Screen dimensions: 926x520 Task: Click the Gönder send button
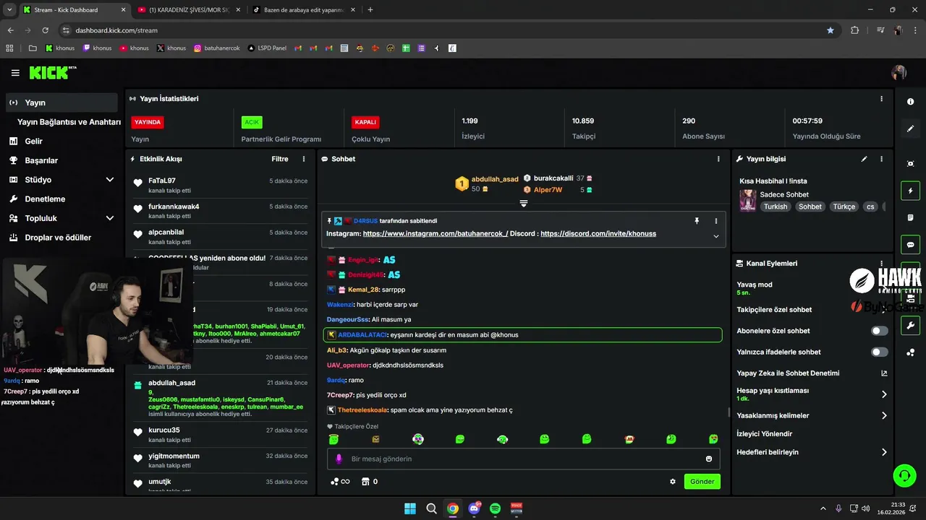pos(702,482)
